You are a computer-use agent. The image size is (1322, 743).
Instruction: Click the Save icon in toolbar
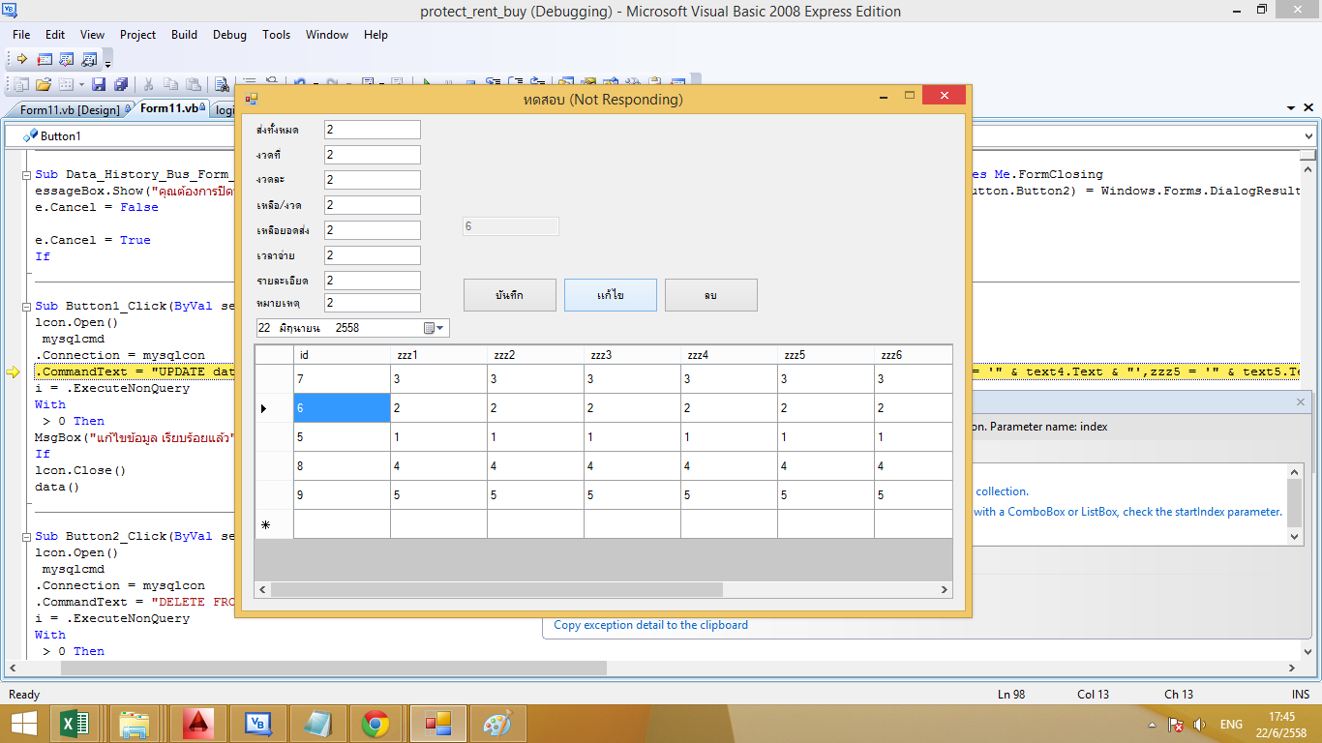[99, 85]
